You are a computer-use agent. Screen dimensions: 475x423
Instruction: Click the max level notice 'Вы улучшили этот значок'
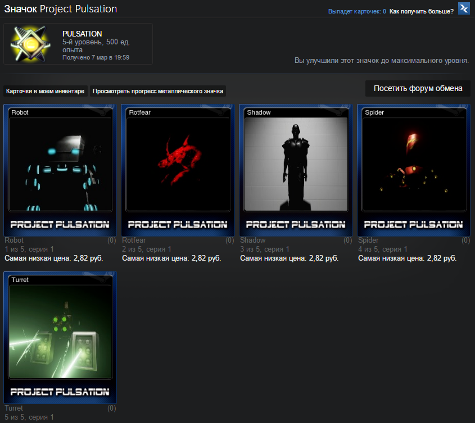pos(381,61)
